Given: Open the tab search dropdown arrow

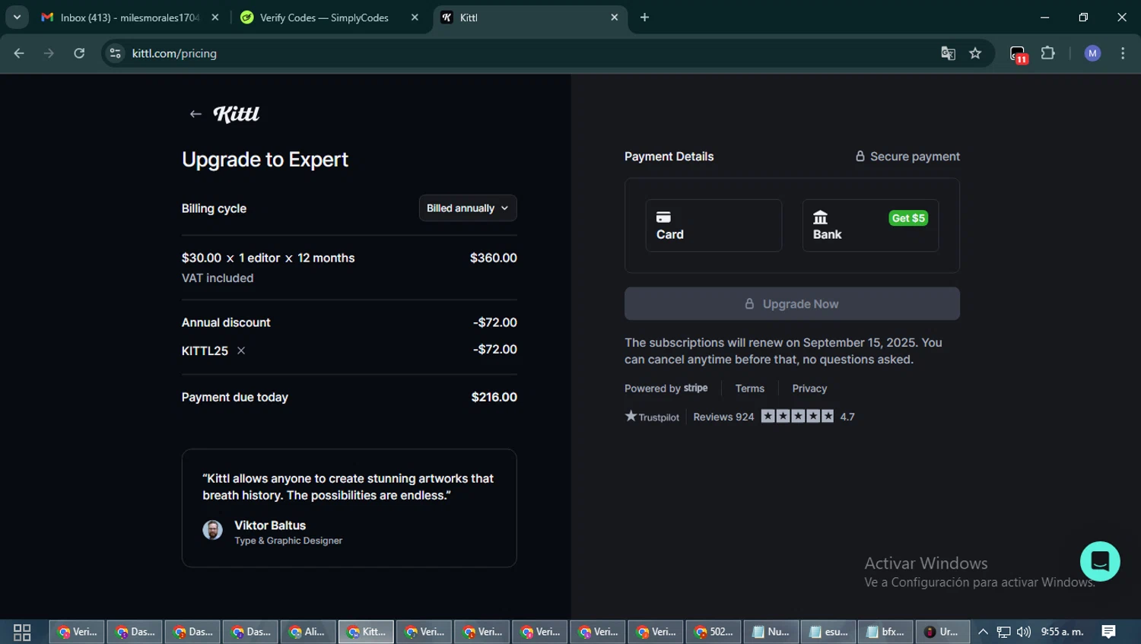Looking at the screenshot, I should point(17,17).
